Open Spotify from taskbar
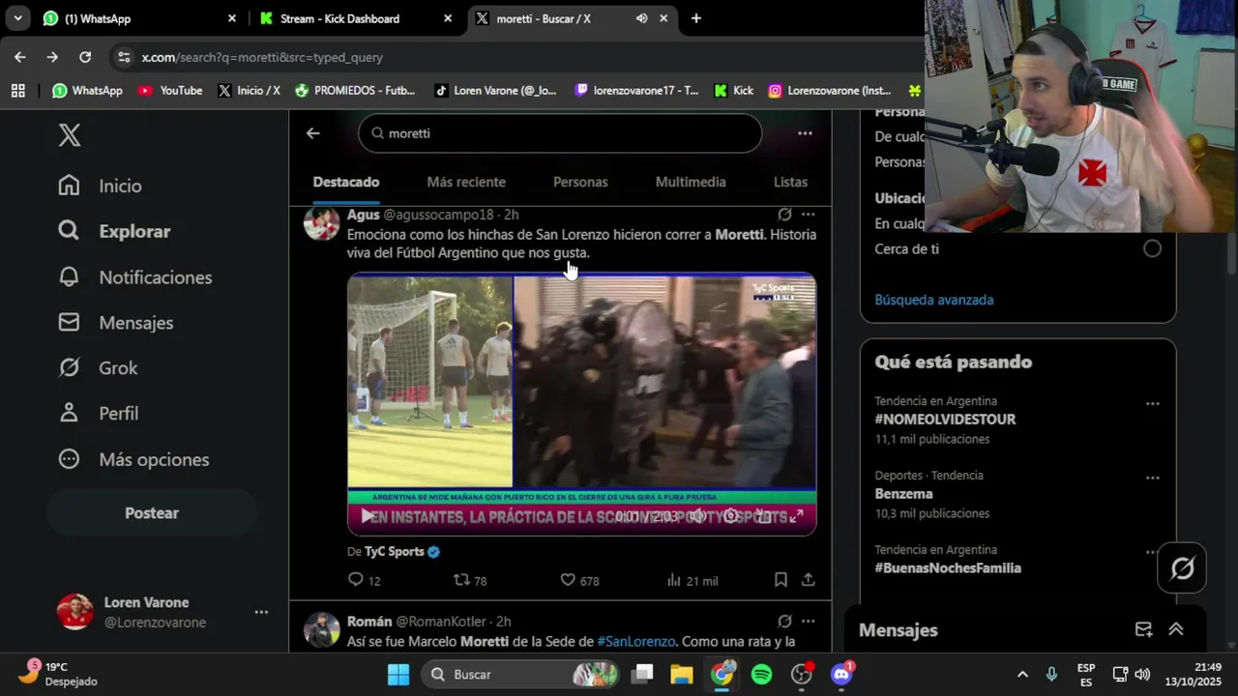The height and width of the screenshot is (696, 1238). click(762, 674)
